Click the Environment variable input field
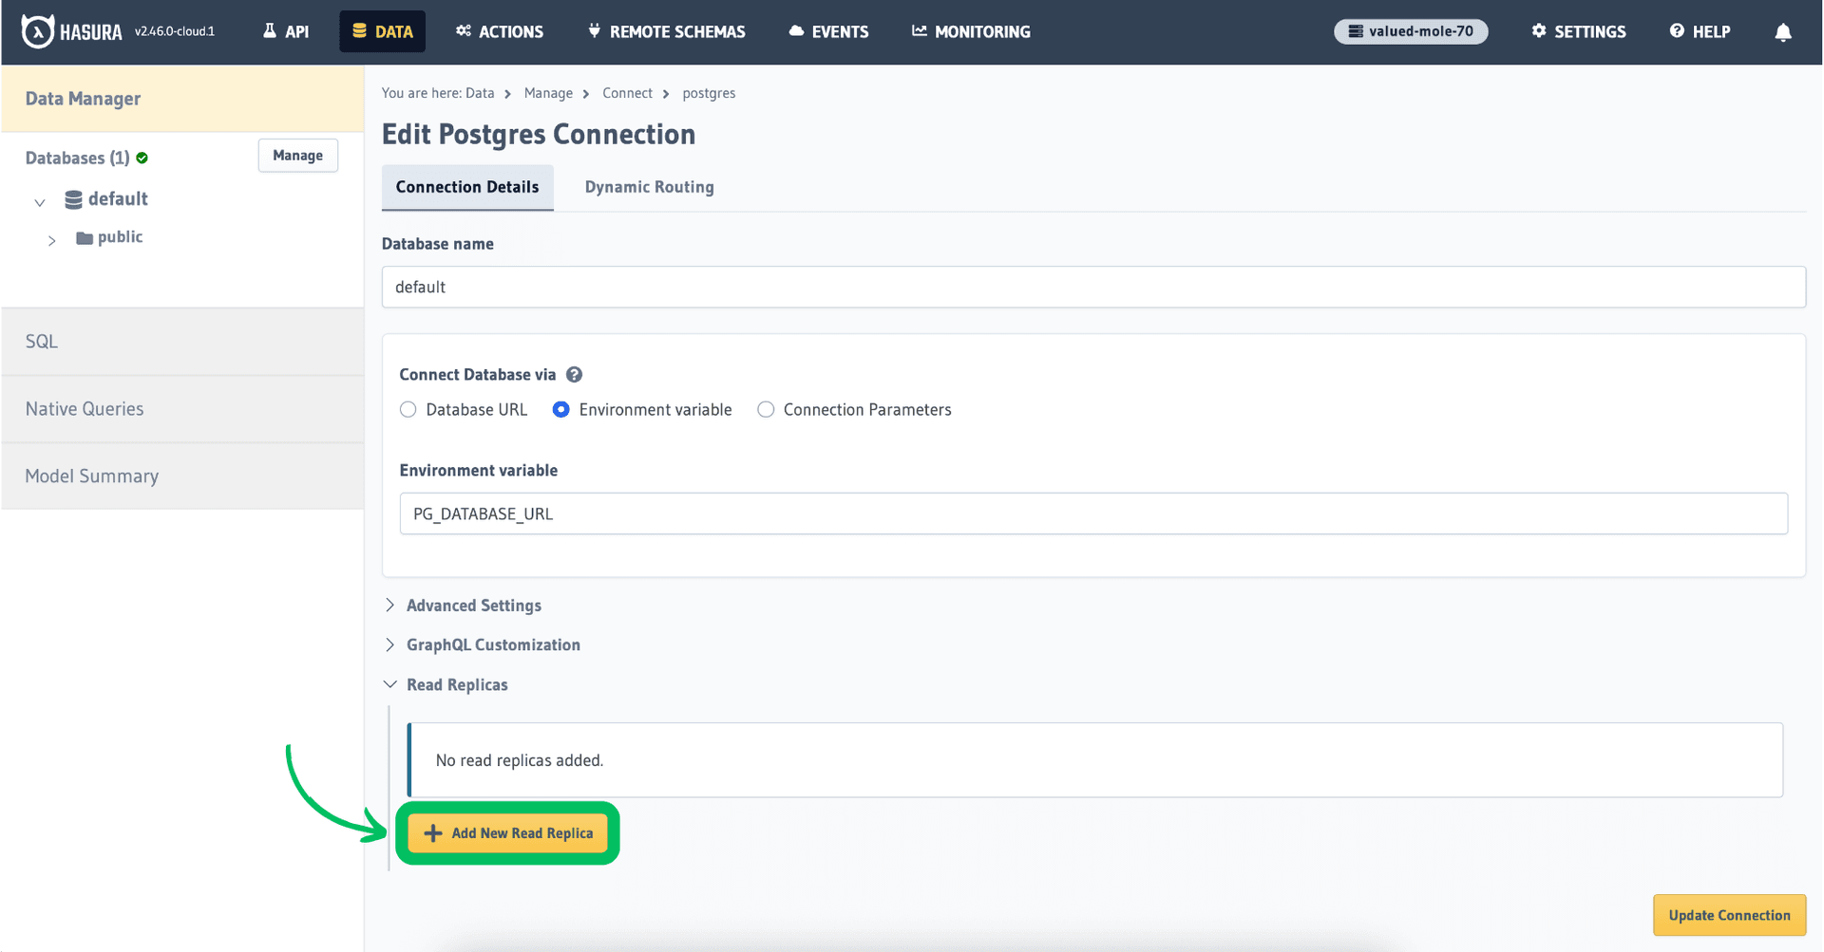 click(1092, 513)
